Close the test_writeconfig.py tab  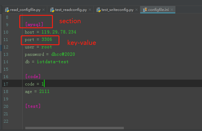137,10
